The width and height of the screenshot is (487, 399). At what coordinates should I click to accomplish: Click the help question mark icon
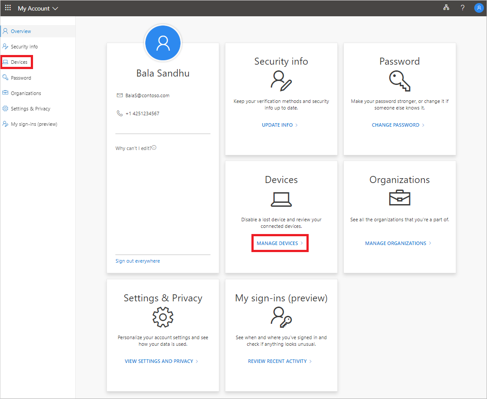pyautogui.click(x=462, y=7)
